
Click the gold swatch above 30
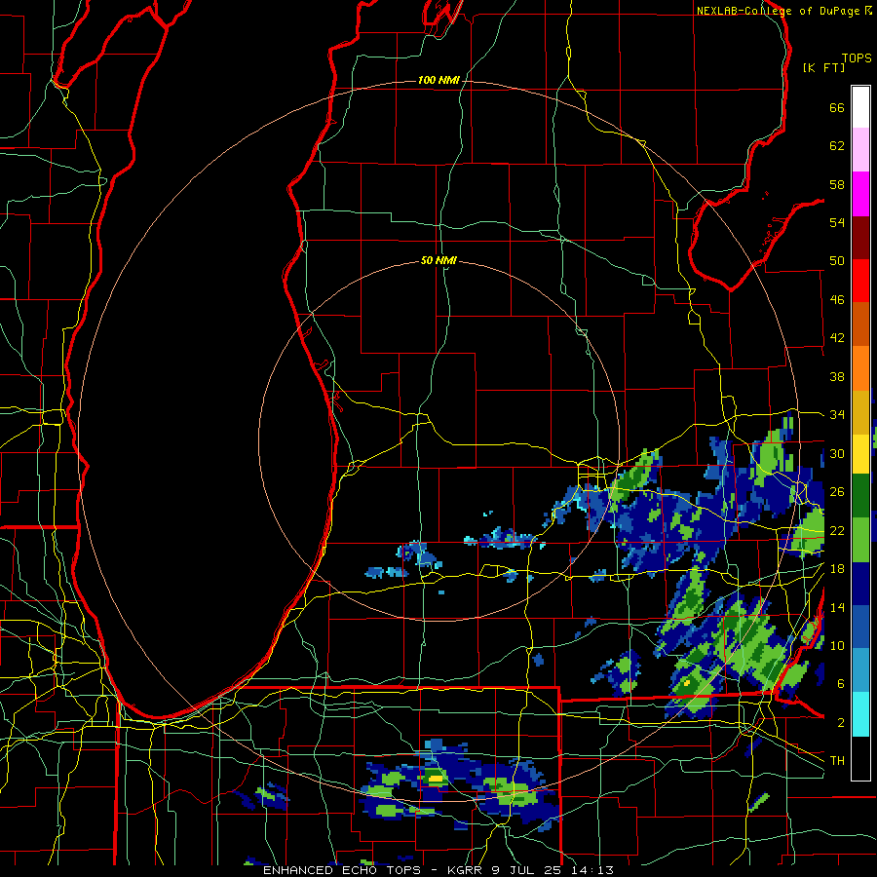(x=860, y=412)
